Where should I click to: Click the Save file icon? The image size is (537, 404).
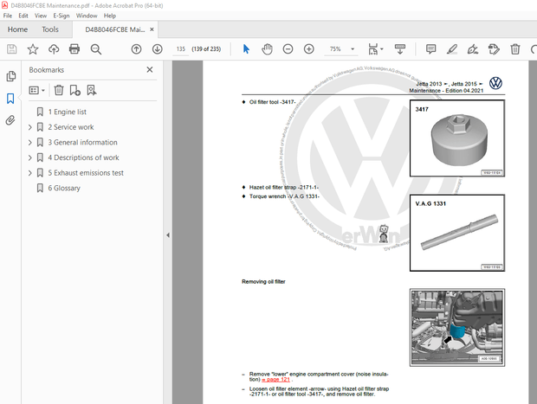pos(11,49)
